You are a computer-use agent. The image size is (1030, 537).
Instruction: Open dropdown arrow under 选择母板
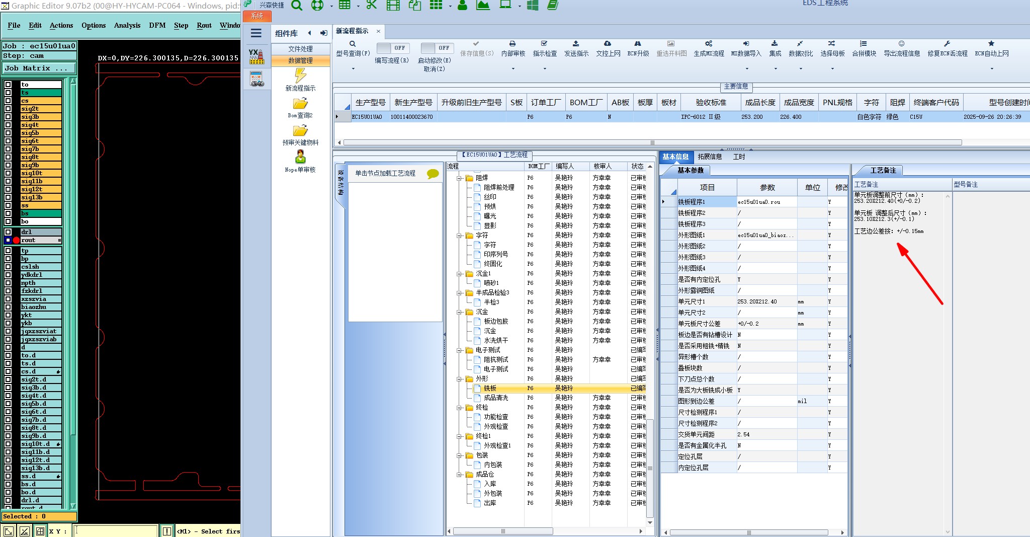832,69
